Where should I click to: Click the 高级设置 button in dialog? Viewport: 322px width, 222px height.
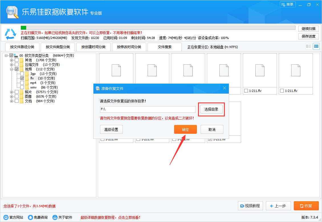point(111,129)
